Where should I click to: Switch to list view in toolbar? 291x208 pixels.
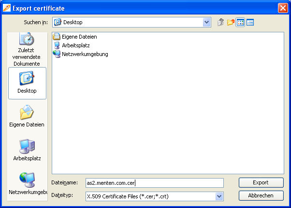[x=240, y=22]
